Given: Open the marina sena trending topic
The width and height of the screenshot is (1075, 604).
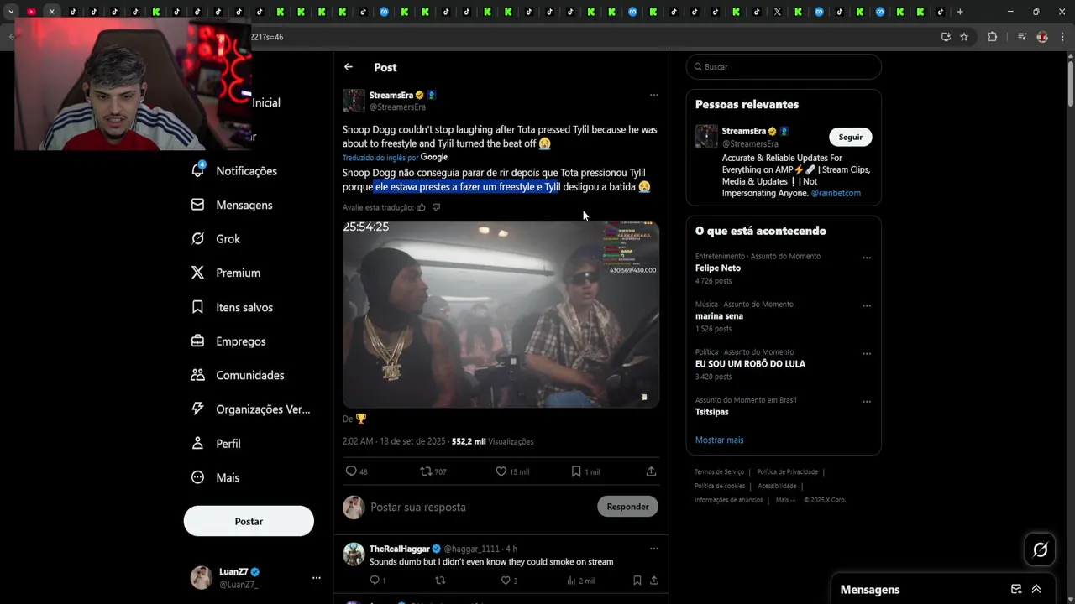Looking at the screenshot, I should click(719, 316).
